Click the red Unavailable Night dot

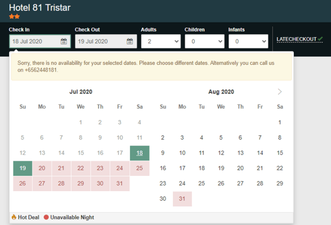tap(46, 217)
